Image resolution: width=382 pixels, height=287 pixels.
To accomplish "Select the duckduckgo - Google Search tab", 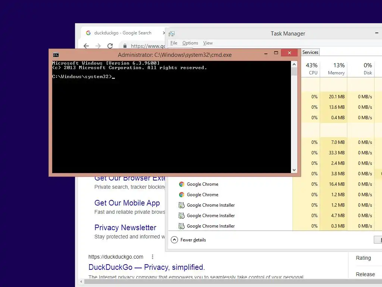I will point(123,33).
